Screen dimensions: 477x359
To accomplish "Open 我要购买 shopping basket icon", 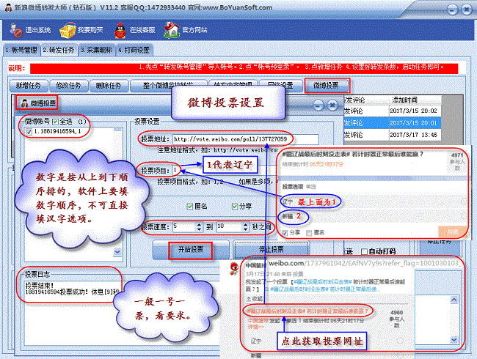I will click(68, 30).
